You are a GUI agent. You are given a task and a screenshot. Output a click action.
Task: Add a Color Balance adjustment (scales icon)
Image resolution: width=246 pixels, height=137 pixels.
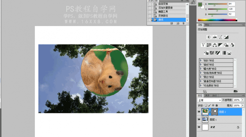pyautogui.click(x=215, y=45)
